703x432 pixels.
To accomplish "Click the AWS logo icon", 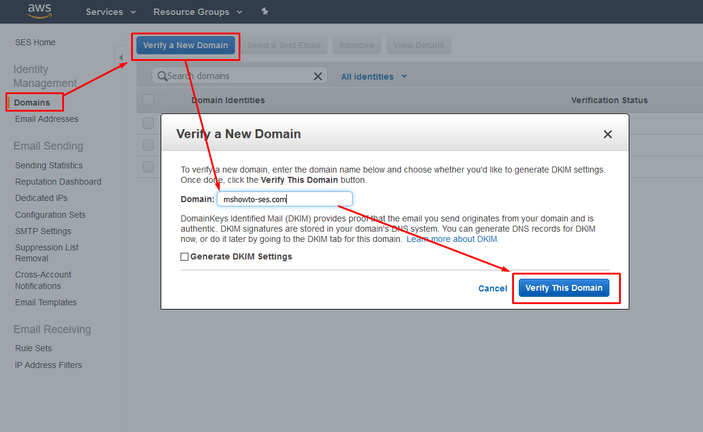I will [39, 11].
